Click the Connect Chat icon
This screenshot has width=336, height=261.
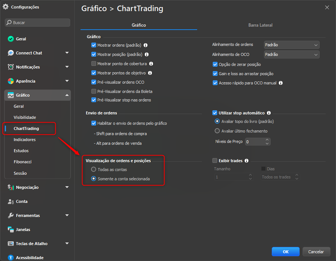tap(11, 53)
